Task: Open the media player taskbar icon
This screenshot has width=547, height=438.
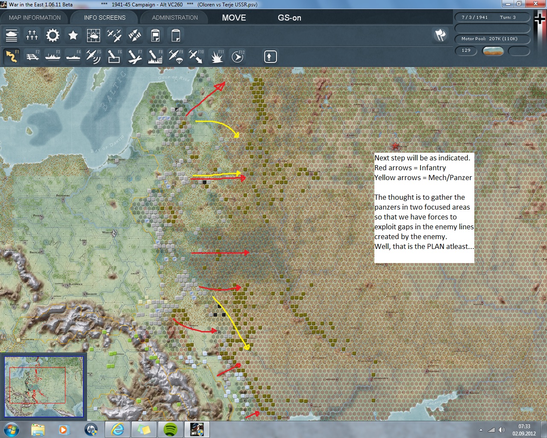Action: [64, 429]
